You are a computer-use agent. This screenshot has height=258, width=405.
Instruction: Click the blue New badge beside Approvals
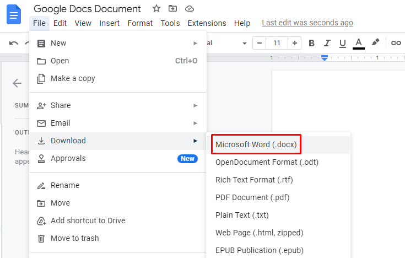[x=187, y=158]
